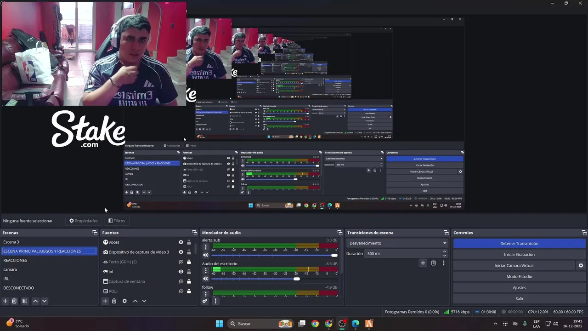Open Modo Estudio
Image resolution: width=588 pixels, height=331 pixels.
coord(519,276)
